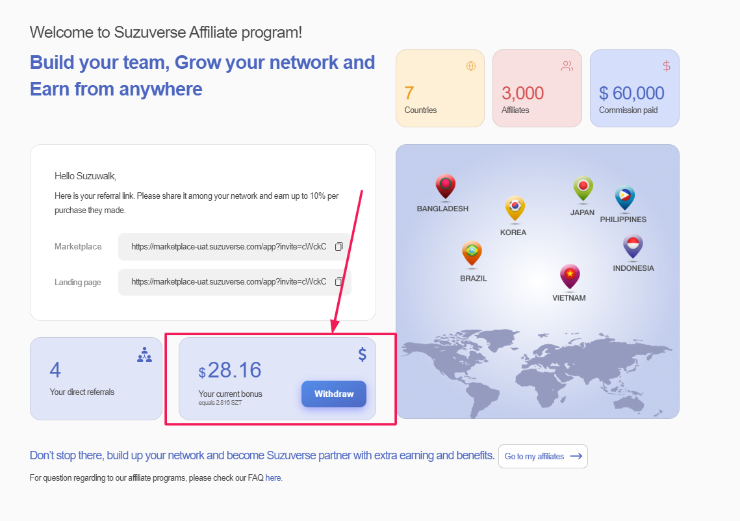Copy the Landing page referral link
The image size is (740, 521).
pyautogui.click(x=338, y=282)
